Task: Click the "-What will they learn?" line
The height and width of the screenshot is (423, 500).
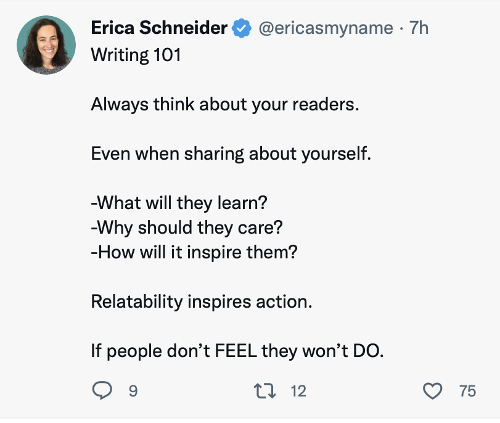Action: click(179, 202)
